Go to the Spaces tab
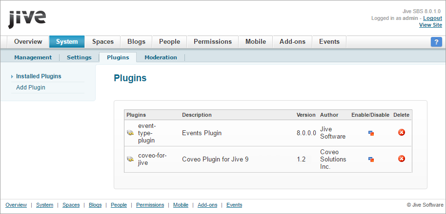 click(x=103, y=42)
